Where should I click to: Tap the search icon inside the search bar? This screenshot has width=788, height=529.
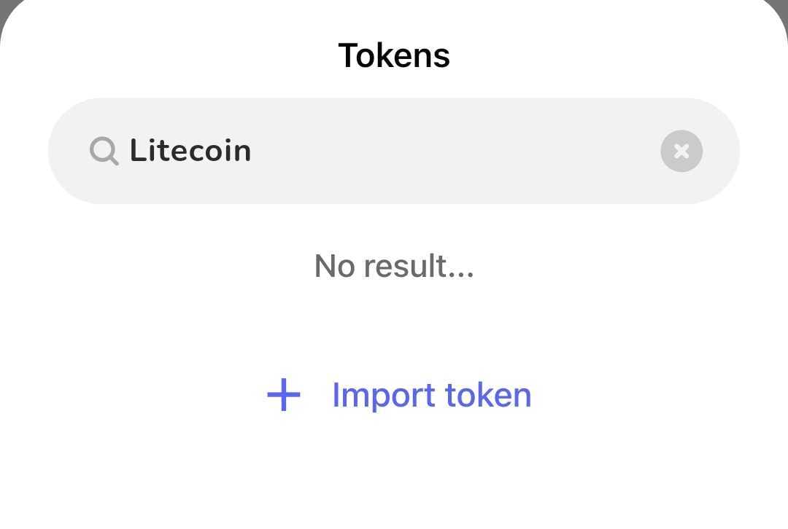[104, 151]
